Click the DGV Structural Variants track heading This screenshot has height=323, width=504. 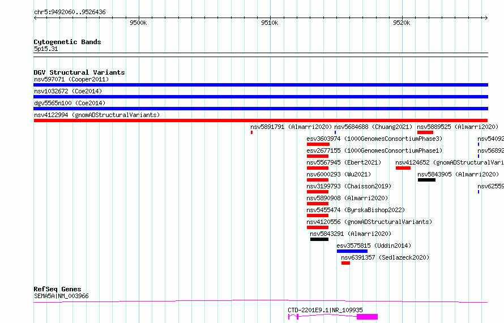(x=79, y=72)
